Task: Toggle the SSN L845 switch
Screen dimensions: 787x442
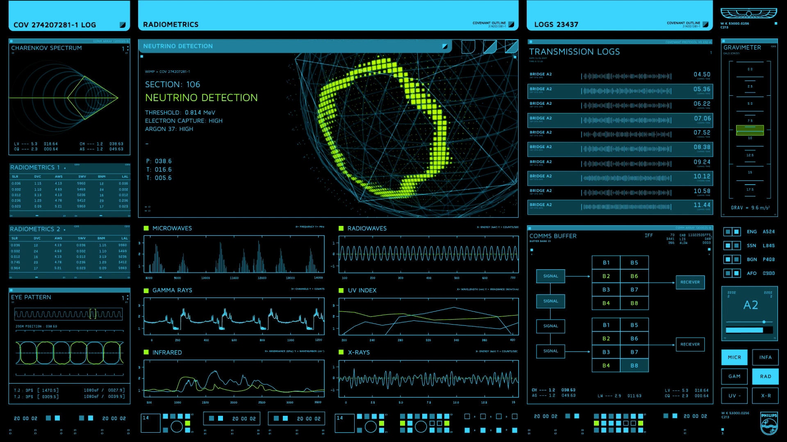Action: (732, 246)
